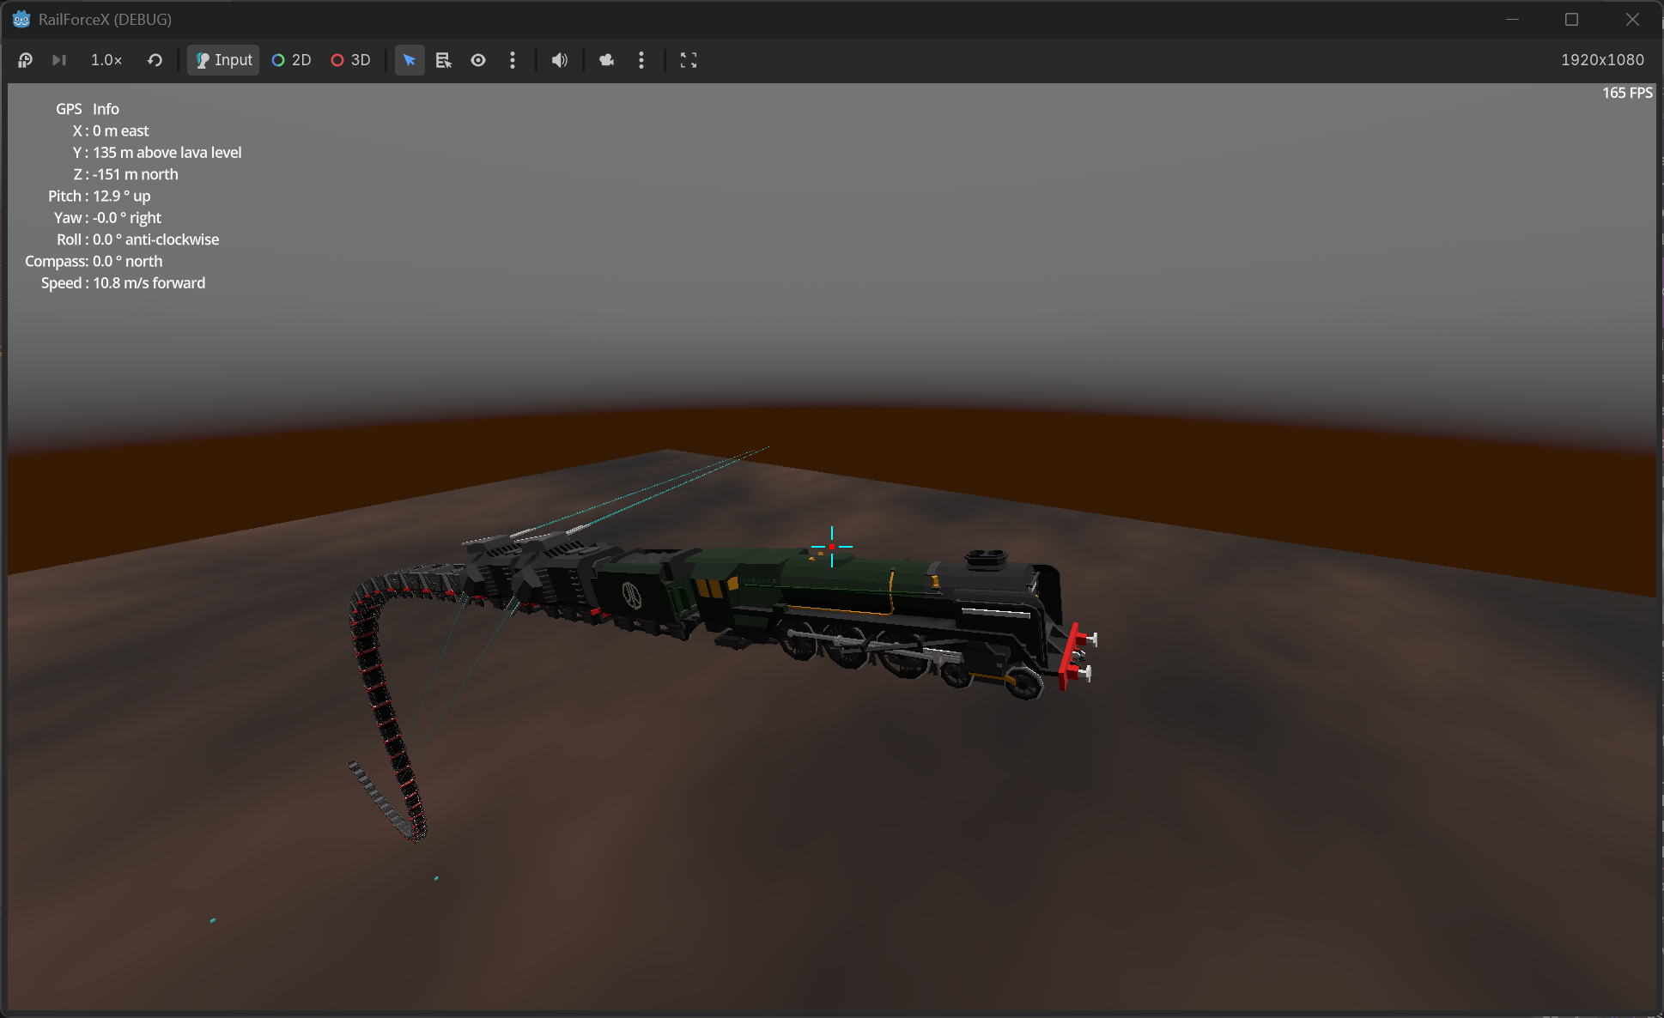Click the GPS Info heading text

(x=88, y=109)
